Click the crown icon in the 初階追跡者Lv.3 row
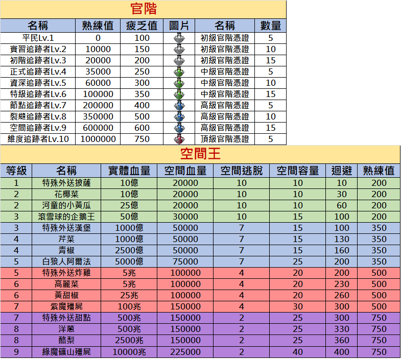The width and height of the screenshot is (401, 359). (x=179, y=60)
